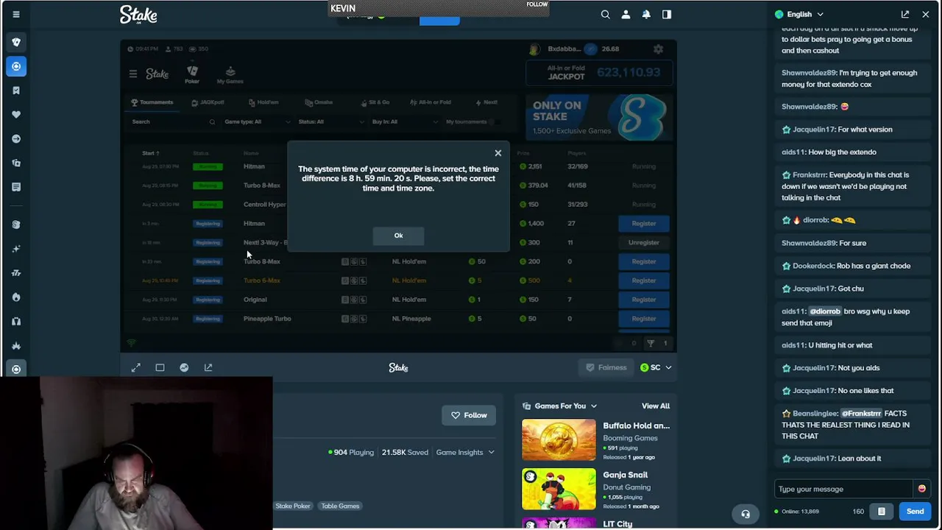Send the chat message
942x530 pixels.
coord(915,512)
